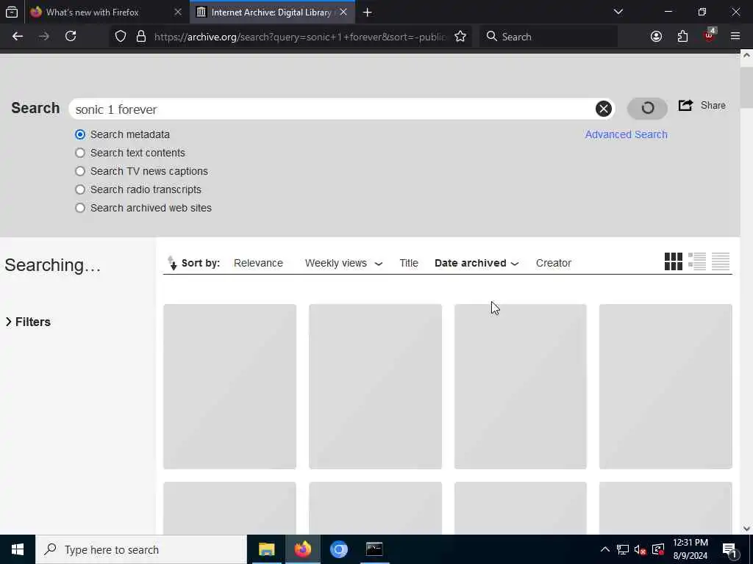The width and height of the screenshot is (753, 564).
Task: Show hidden system tray icons
Action: pos(605,549)
